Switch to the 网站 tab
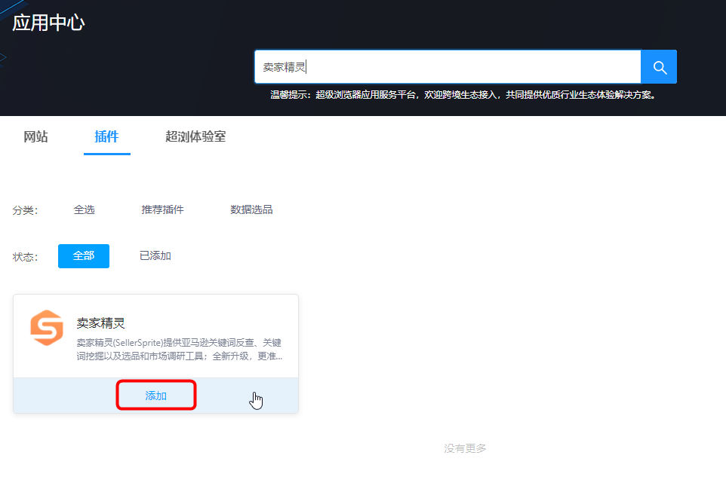 [x=35, y=136]
